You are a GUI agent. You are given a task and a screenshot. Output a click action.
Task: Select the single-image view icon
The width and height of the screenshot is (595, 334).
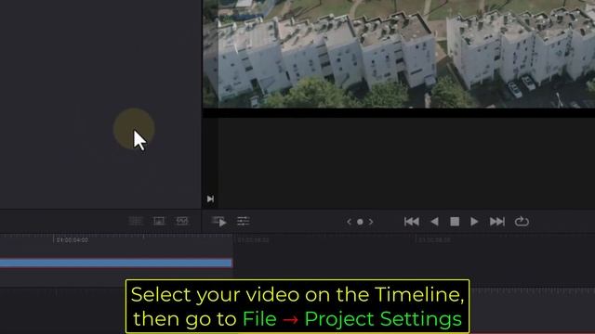(159, 221)
